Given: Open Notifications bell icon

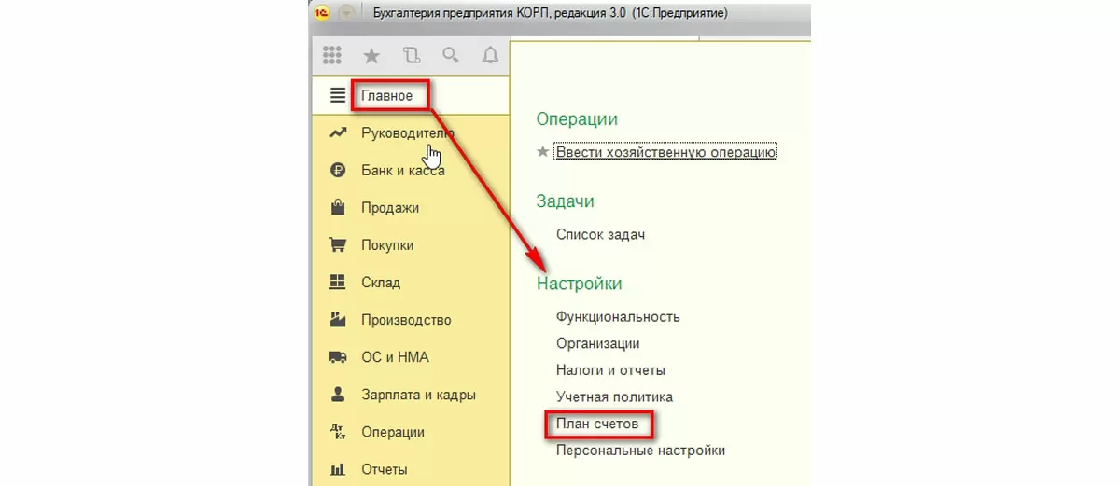Looking at the screenshot, I should click(490, 55).
